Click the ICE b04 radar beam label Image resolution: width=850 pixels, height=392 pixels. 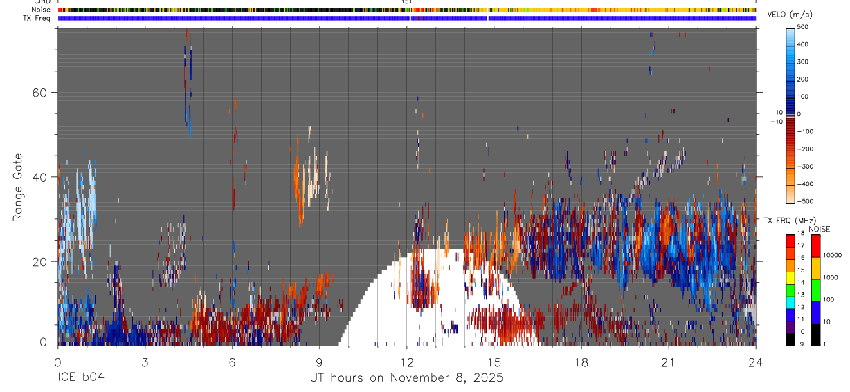click(x=82, y=378)
